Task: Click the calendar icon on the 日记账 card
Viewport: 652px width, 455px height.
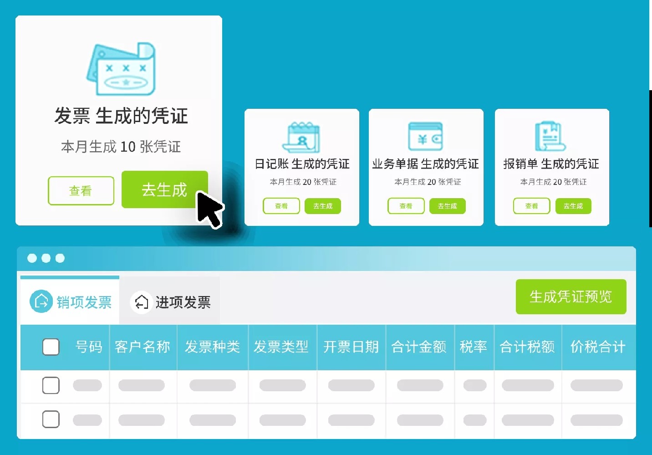Action: [x=302, y=137]
